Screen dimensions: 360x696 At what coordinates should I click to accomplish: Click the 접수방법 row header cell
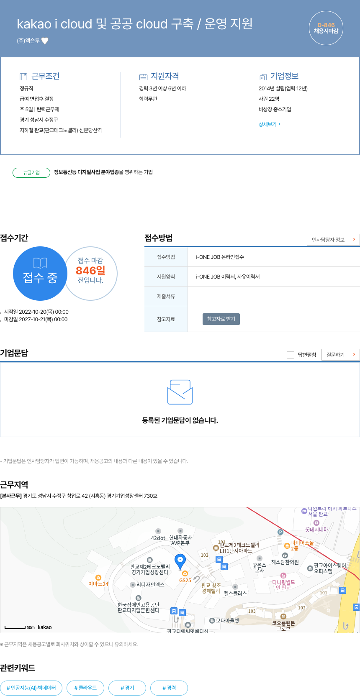166,257
